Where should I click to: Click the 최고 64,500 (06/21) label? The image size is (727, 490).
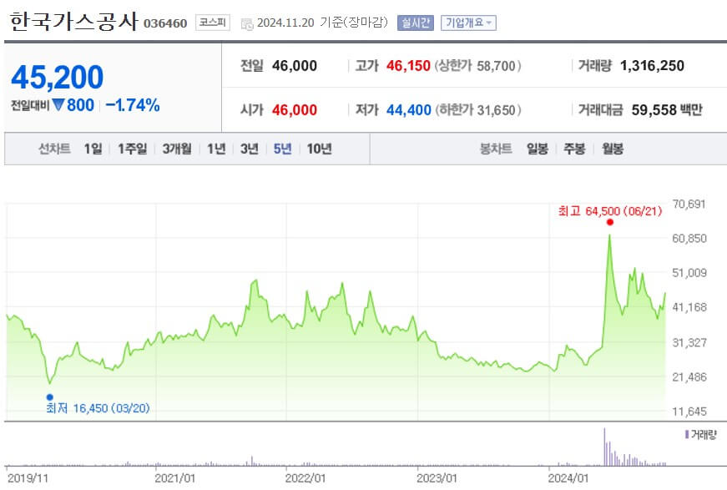tap(609, 211)
